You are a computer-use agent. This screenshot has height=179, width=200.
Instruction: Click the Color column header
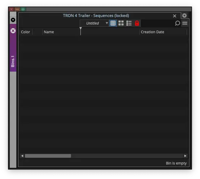[x=25, y=32]
